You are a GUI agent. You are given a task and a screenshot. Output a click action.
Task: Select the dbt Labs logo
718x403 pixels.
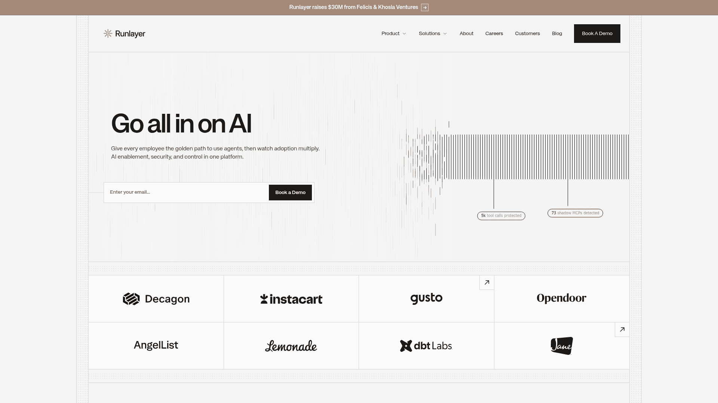click(x=426, y=346)
